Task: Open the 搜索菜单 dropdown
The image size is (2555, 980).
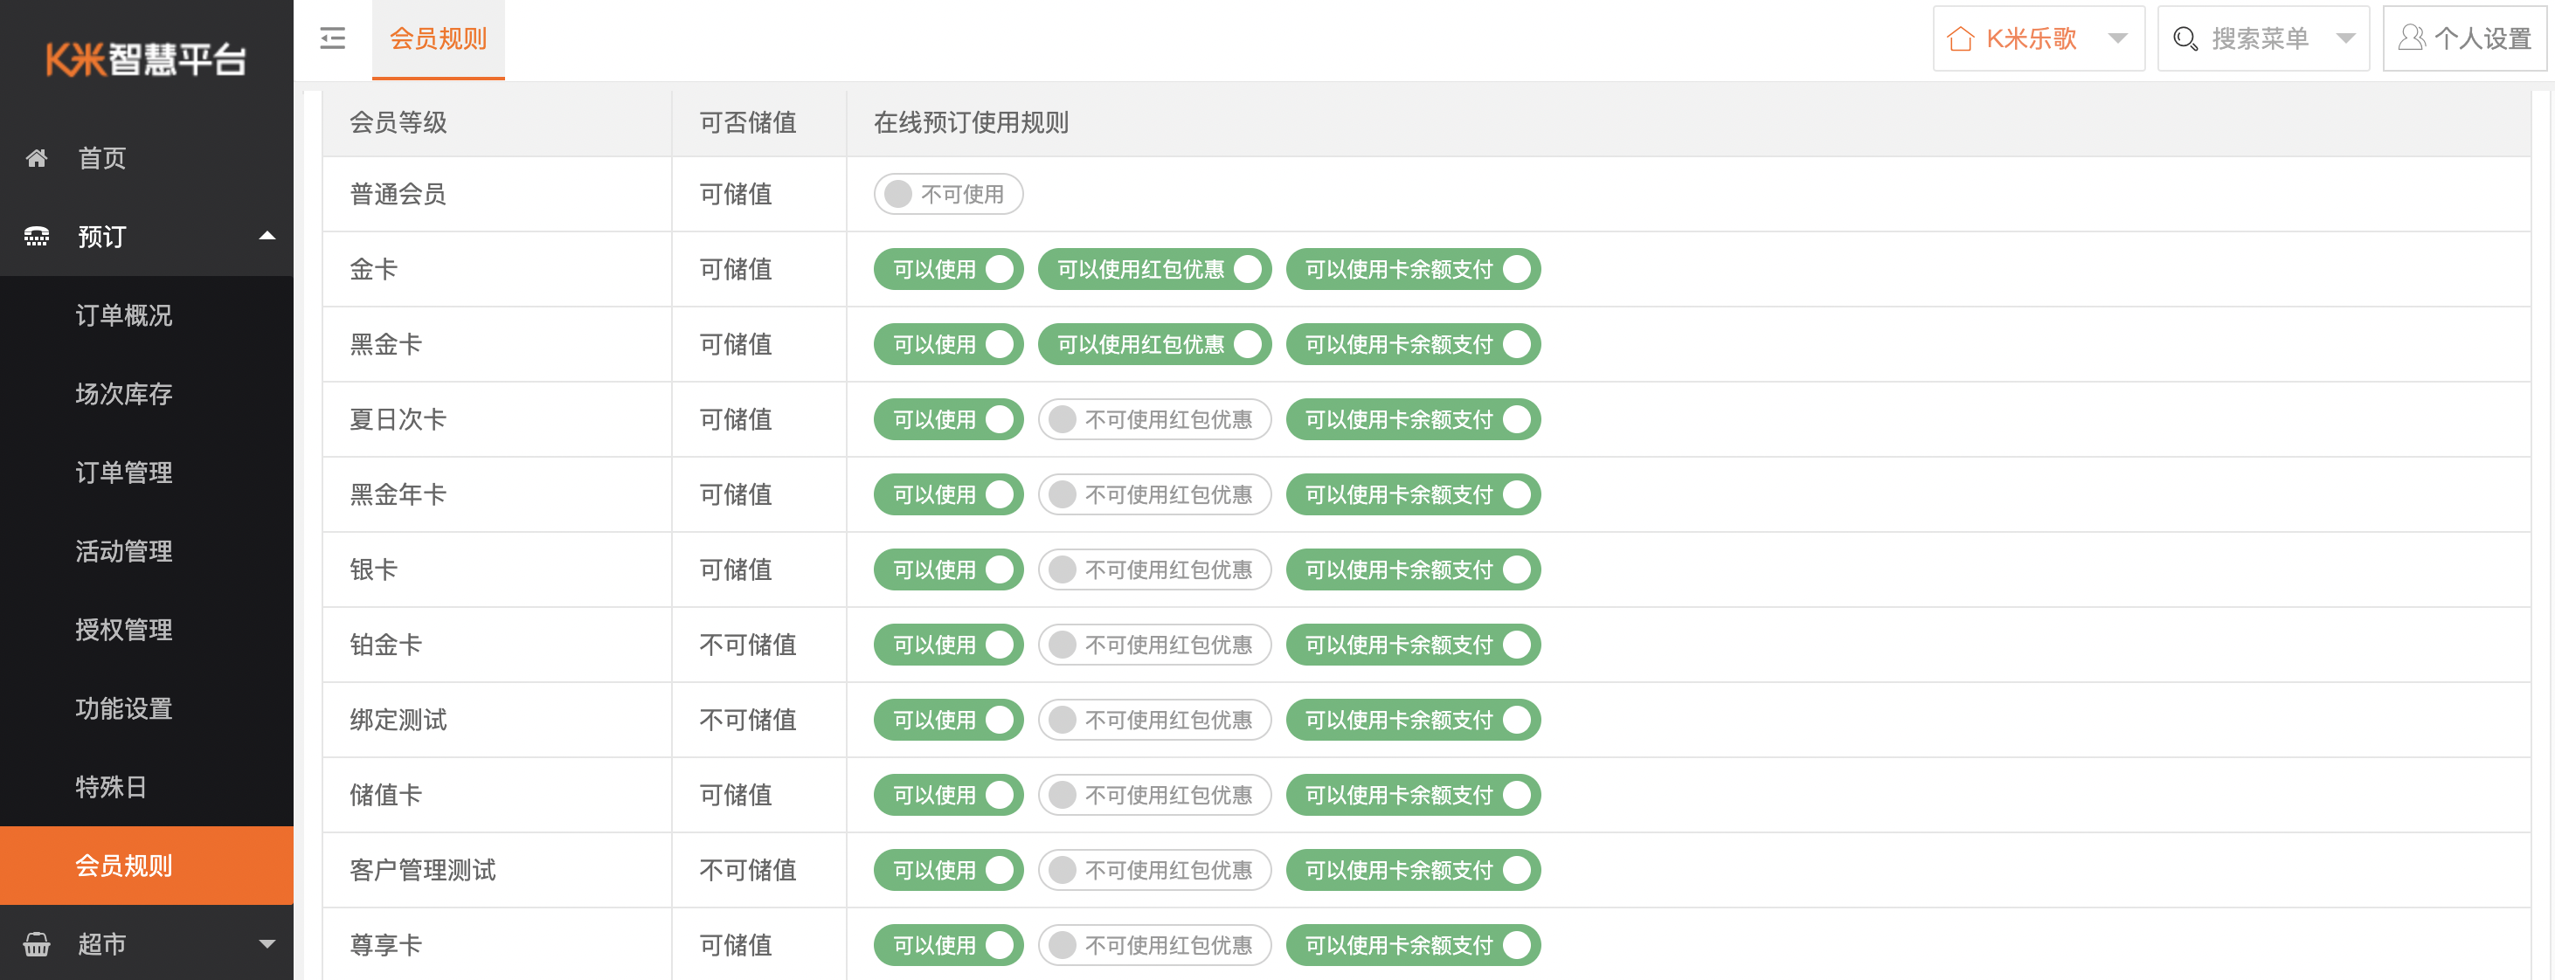Action: click(x=2262, y=38)
